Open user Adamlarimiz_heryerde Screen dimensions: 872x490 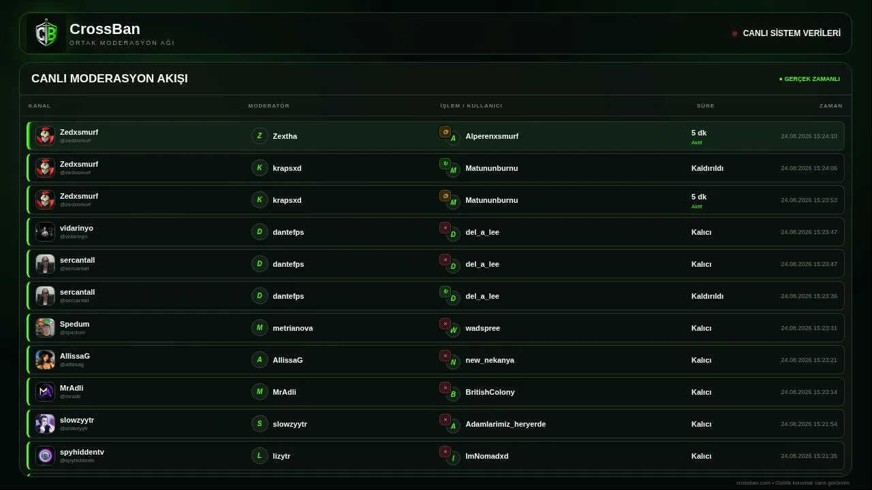(505, 424)
